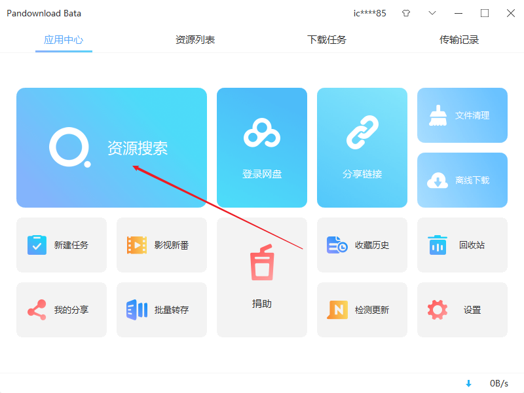Screen dimensions: 524x393
Task: Switch to the 下载任务 tab
Action: point(327,40)
